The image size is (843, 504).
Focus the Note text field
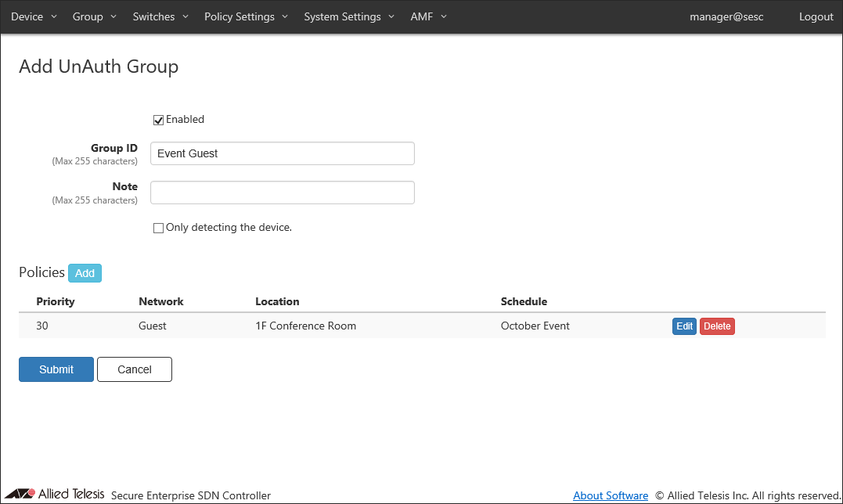(282, 193)
